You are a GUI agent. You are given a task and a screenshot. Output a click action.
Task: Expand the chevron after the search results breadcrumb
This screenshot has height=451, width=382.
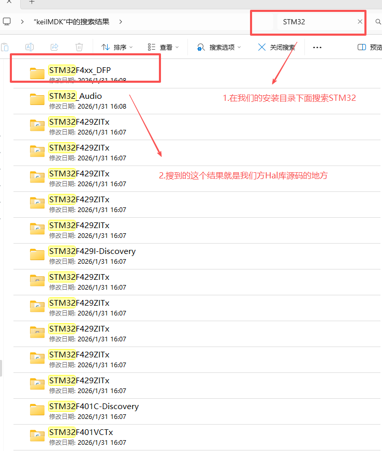coord(121,22)
